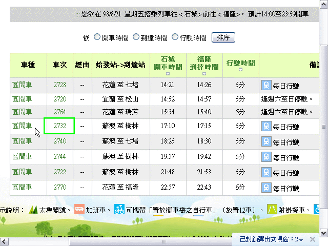Click 區間車 link in train 2770 row
The image size is (328, 246).
(x=22, y=187)
